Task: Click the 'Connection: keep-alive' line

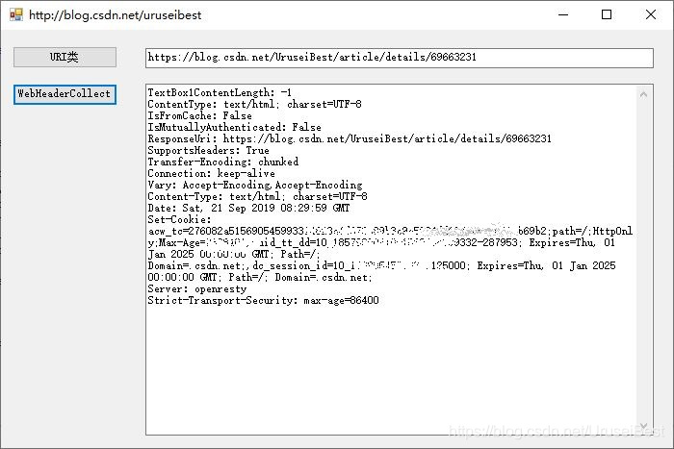Action: [212, 174]
